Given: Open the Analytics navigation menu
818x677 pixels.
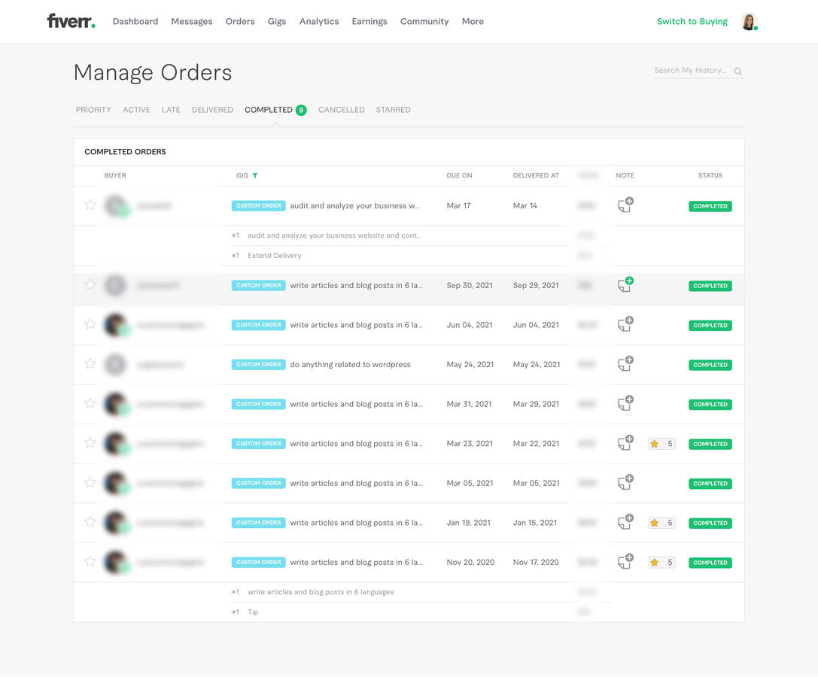Looking at the screenshot, I should coord(319,21).
